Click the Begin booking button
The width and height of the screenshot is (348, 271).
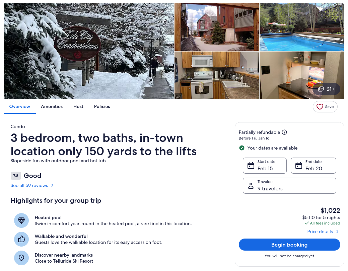[x=289, y=245]
